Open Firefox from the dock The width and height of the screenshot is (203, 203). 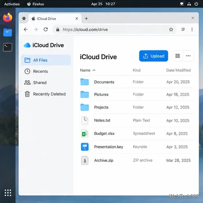tap(8, 18)
